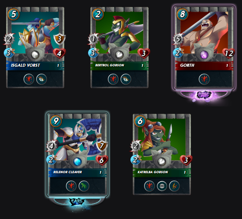Click Isgald Vorst's Opportunity ability icon

point(41,79)
